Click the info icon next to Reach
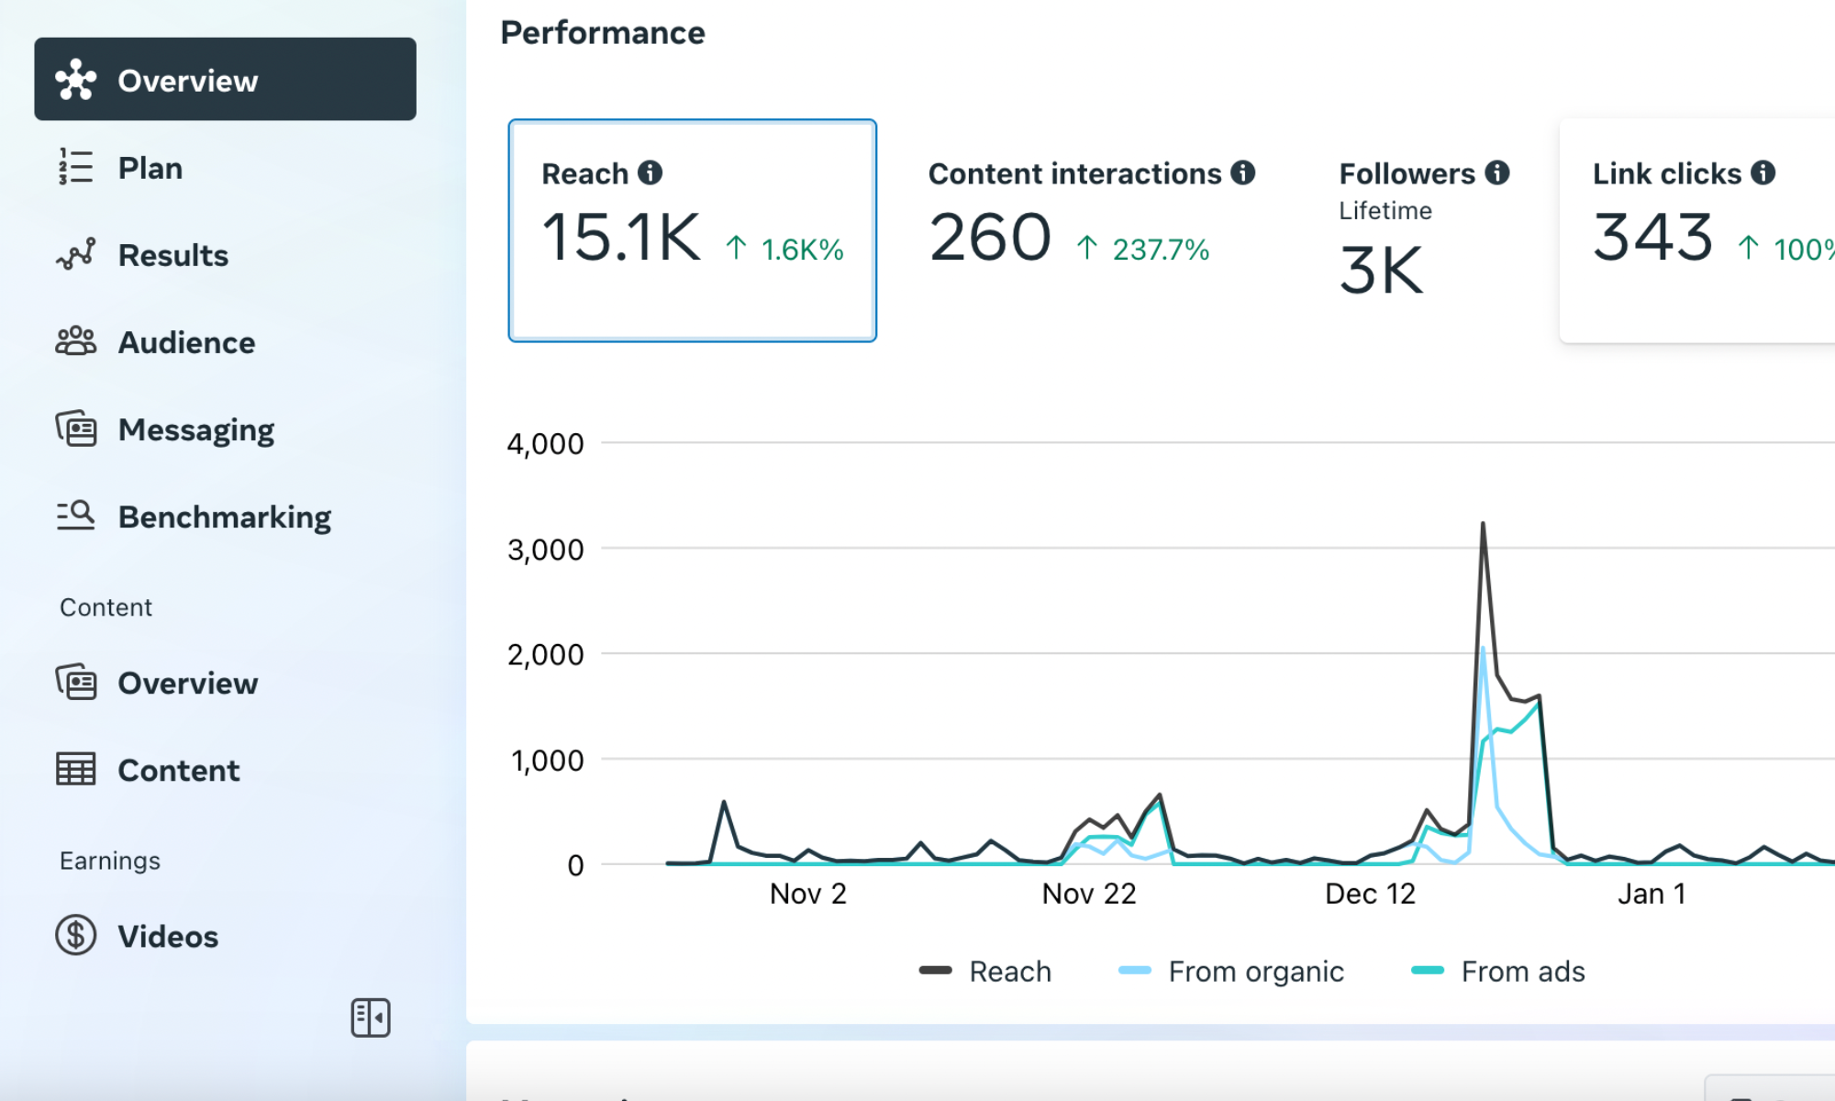 tap(650, 172)
